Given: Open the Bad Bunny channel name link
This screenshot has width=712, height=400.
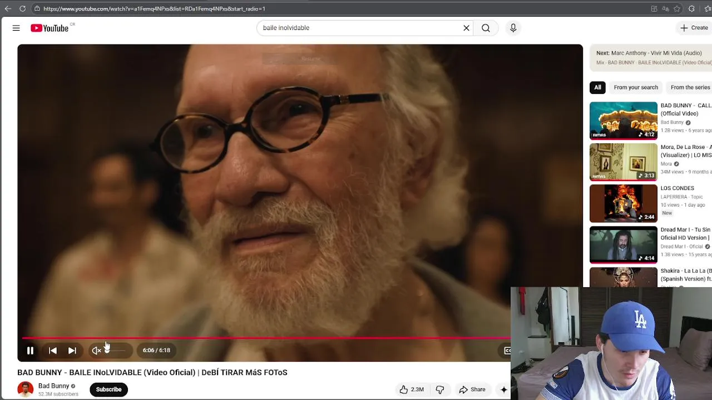Looking at the screenshot, I should pyautogui.click(x=53, y=386).
